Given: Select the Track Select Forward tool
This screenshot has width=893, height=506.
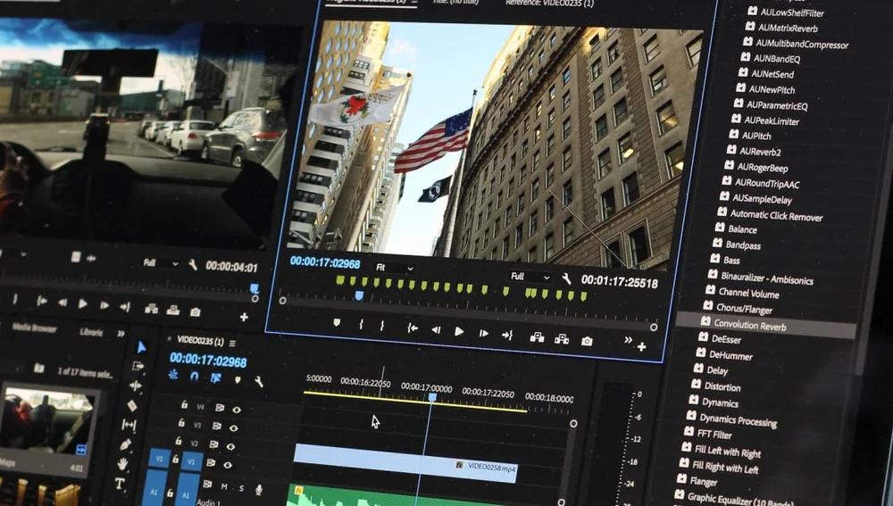Looking at the screenshot, I should point(138,366).
